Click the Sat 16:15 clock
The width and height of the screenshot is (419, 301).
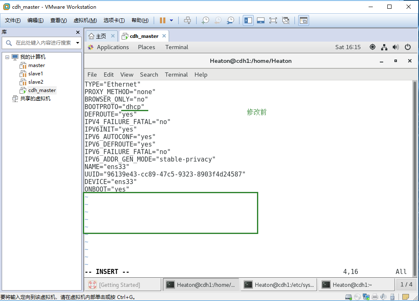pos(348,47)
